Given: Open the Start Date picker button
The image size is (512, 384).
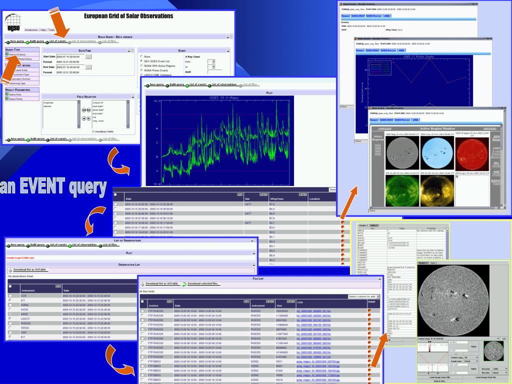Looking at the screenshot, I should [x=88, y=56].
